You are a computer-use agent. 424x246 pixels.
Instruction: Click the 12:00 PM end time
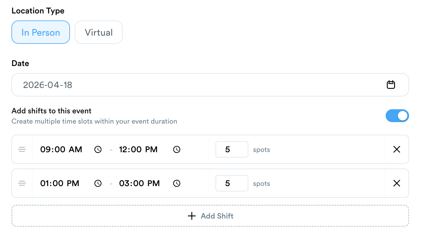click(x=138, y=150)
